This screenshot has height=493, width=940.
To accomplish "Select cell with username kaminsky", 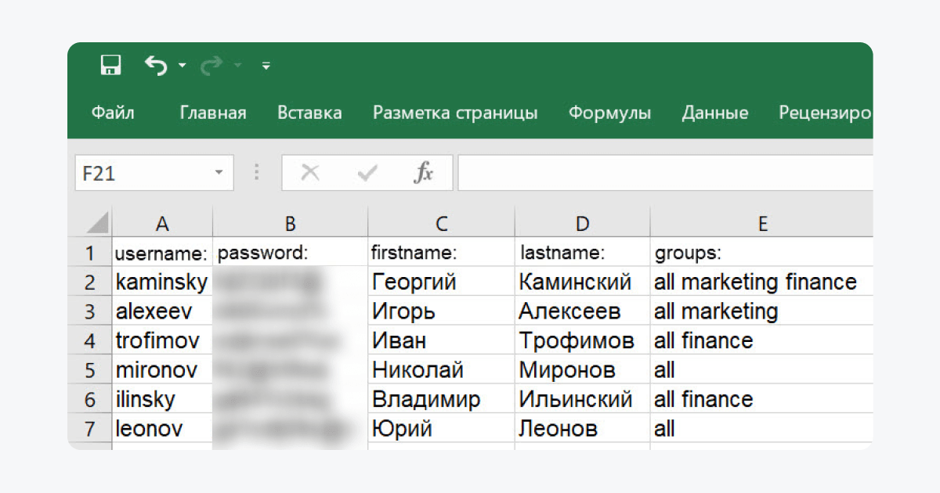I will (162, 282).
